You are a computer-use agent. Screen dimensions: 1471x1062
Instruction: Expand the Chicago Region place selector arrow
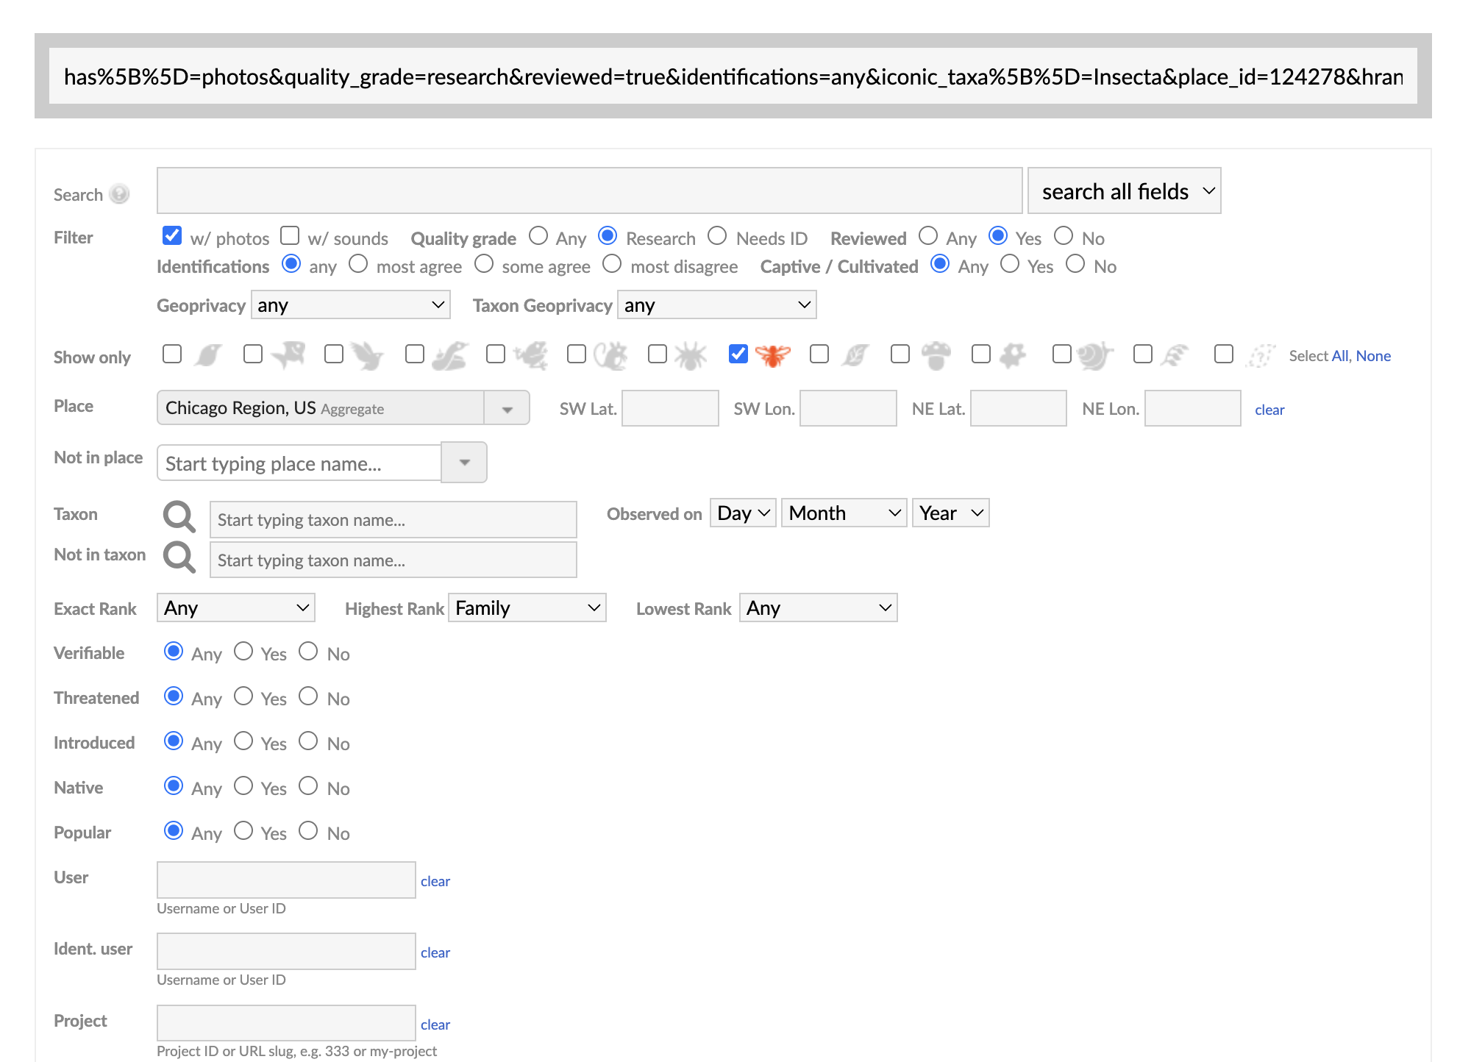click(x=507, y=409)
